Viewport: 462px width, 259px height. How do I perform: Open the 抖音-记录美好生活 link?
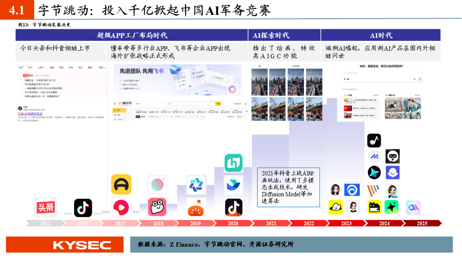(30, 114)
